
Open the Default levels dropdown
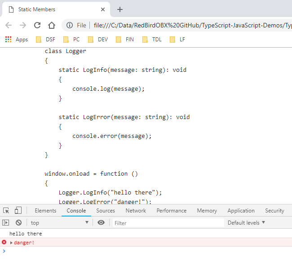coord(246,222)
